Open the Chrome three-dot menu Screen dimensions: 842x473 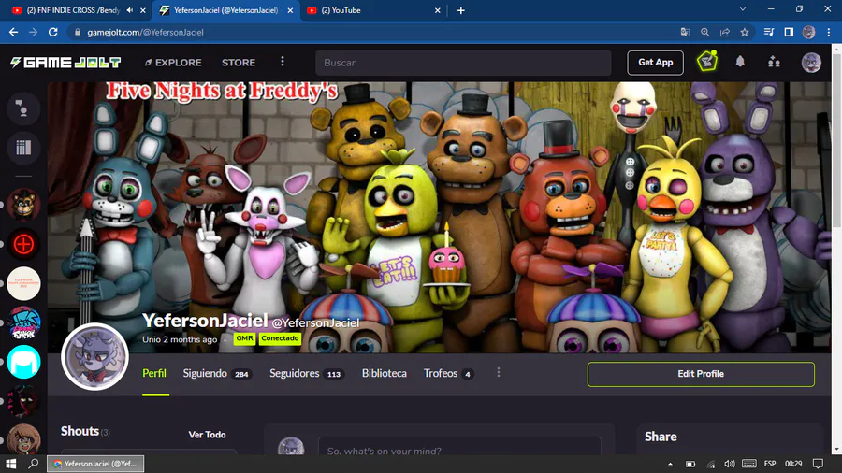click(829, 32)
